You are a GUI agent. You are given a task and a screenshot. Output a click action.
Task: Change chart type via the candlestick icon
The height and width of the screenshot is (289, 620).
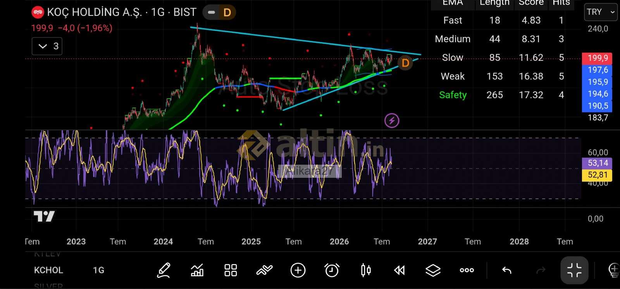click(x=366, y=270)
